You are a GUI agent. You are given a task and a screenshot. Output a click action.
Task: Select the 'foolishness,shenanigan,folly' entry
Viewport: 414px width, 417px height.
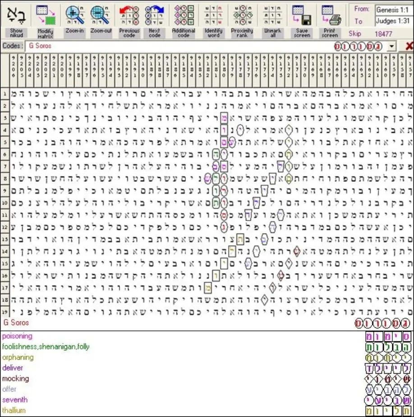point(46,347)
